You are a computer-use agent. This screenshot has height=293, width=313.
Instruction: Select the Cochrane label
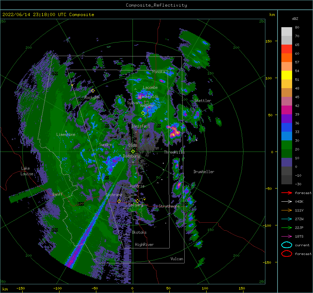pyautogui.click(x=114, y=195)
